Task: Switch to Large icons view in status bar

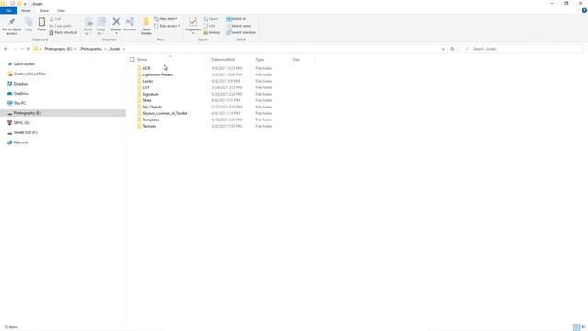Action: [x=583, y=327]
